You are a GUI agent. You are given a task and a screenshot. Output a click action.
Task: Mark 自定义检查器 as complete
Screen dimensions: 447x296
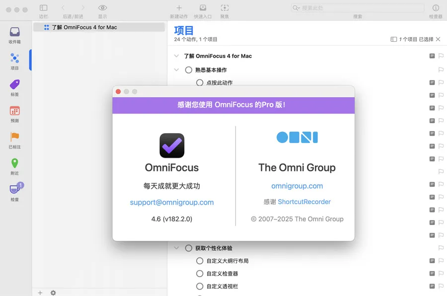point(200,274)
